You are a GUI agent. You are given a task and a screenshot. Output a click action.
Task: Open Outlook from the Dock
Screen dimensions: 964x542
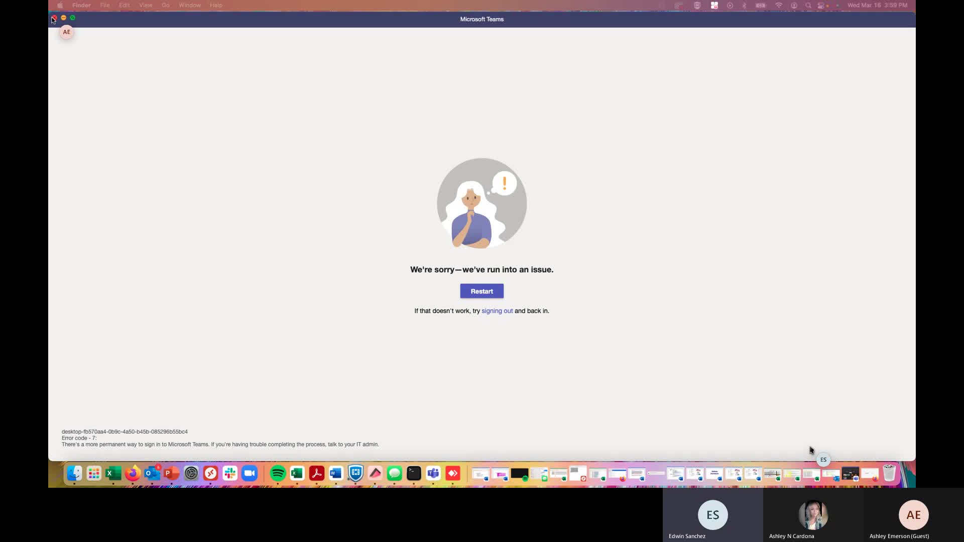click(x=152, y=473)
